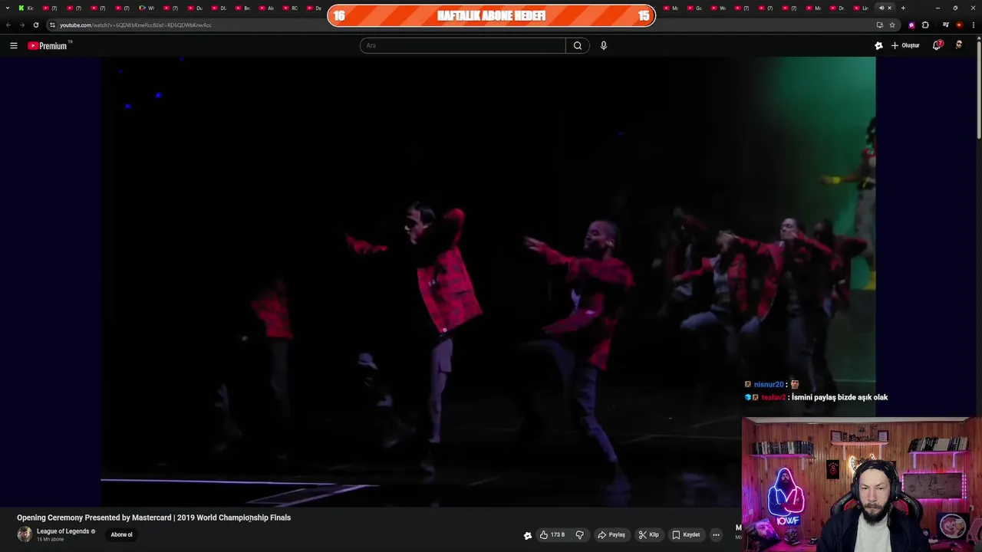982x552 pixels.
Task: Switch to the Kick 'Kic' tab
Action: click(27, 8)
